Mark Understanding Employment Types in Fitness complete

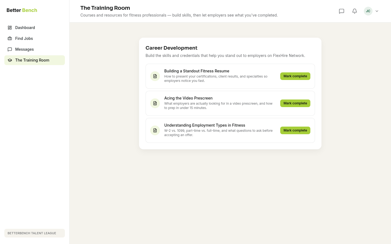pos(295,130)
